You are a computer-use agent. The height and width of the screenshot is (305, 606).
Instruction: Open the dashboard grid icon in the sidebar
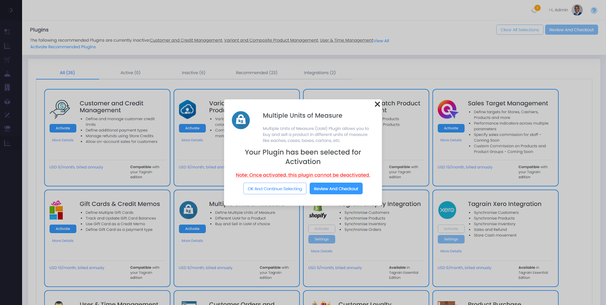pos(7,32)
